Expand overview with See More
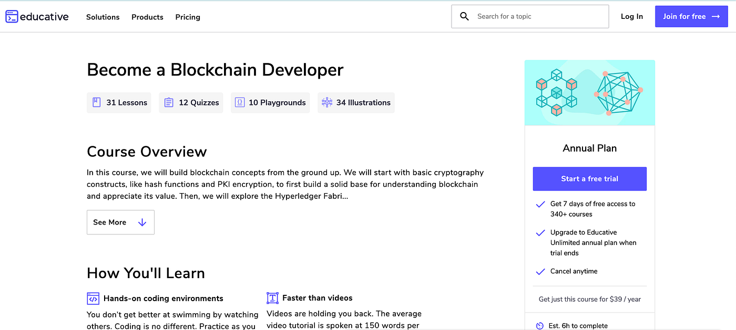Screen dimensions: 736x330 tap(120, 222)
